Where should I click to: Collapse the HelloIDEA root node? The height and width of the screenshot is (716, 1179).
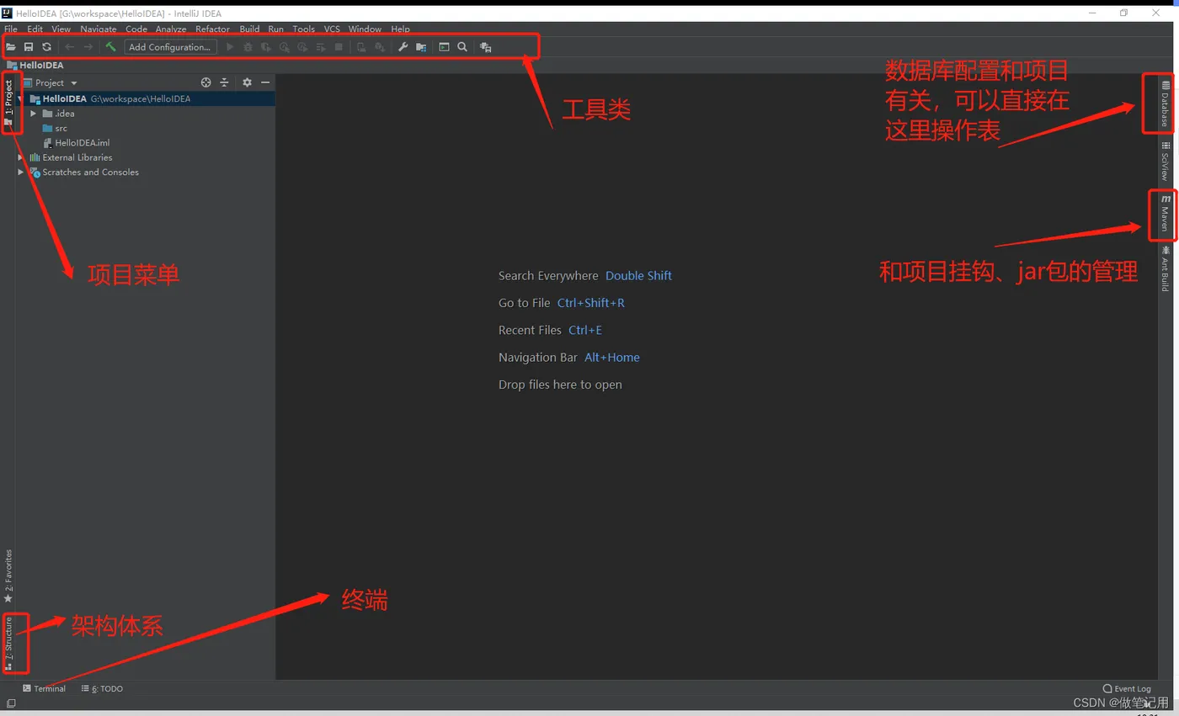[20, 98]
